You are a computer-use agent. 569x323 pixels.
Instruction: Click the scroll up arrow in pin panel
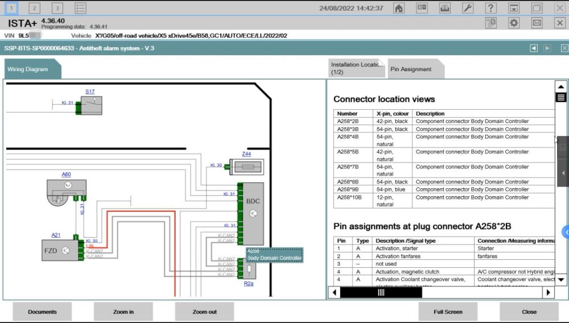(x=560, y=86)
